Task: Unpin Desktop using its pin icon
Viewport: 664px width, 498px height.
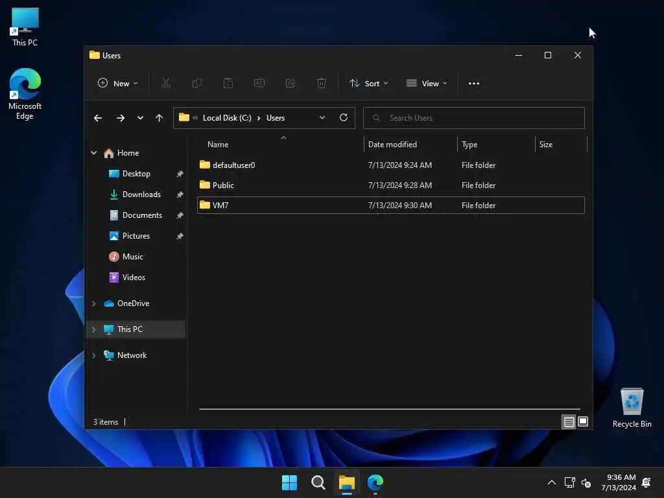Action: (180, 174)
